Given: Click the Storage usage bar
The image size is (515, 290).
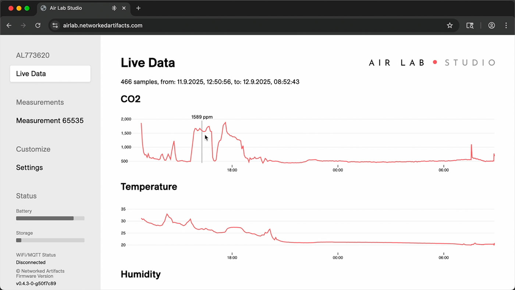Looking at the screenshot, I should click(x=50, y=240).
